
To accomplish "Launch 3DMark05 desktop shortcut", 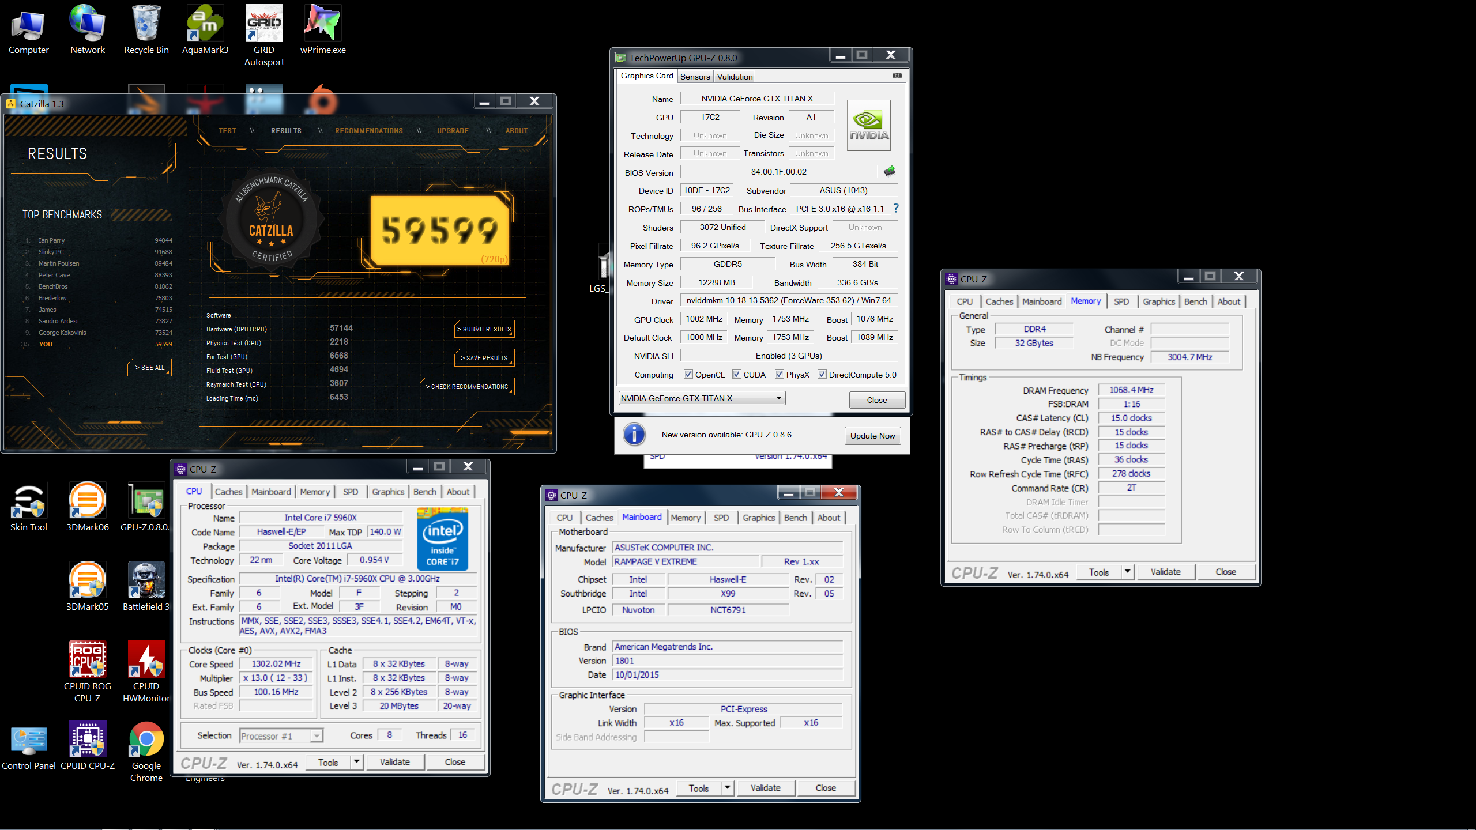I will pyautogui.click(x=88, y=587).
